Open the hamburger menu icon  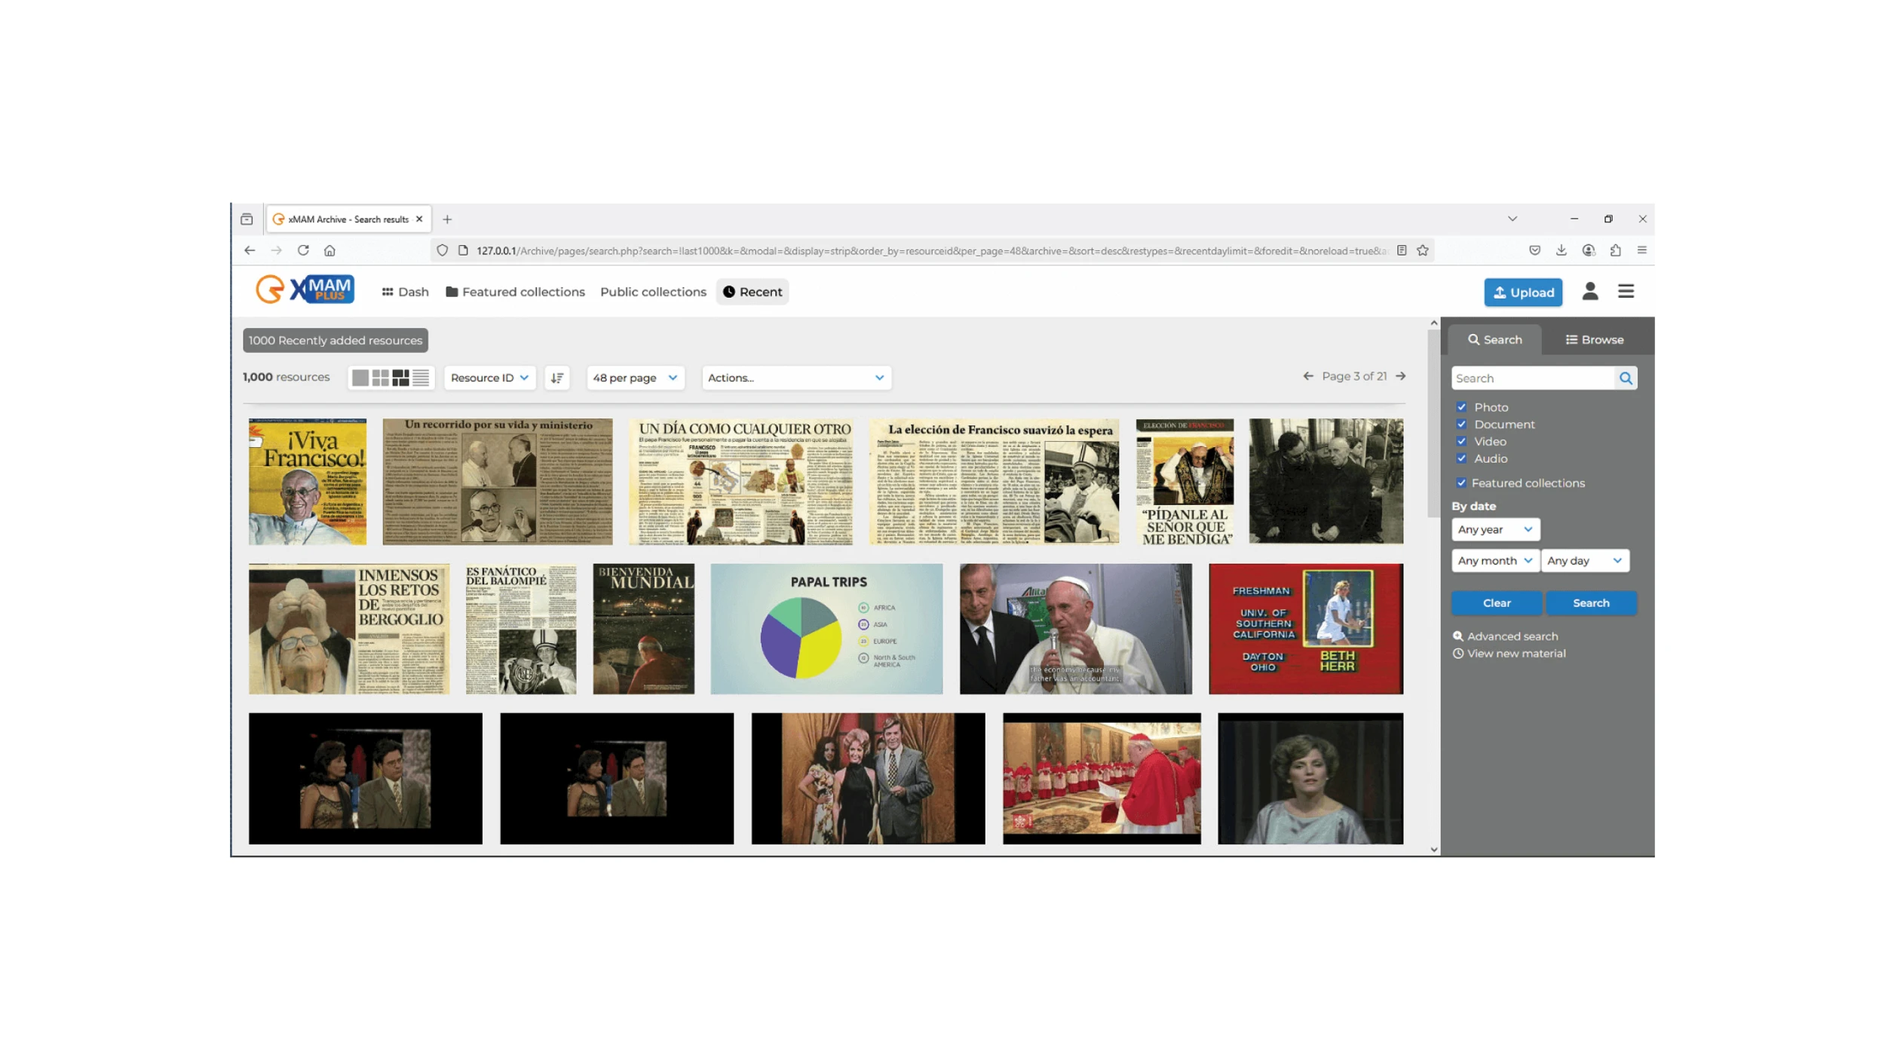(x=1626, y=292)
